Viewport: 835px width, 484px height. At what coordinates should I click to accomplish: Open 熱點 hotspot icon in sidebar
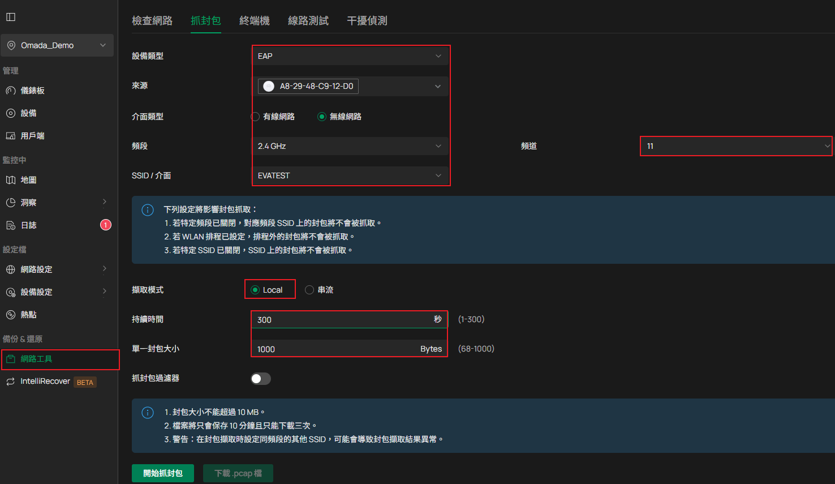pos(11,315)
